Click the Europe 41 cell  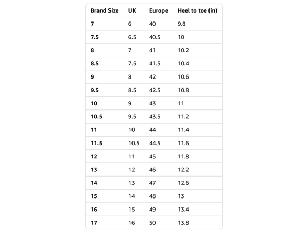[x=152, y=50]
